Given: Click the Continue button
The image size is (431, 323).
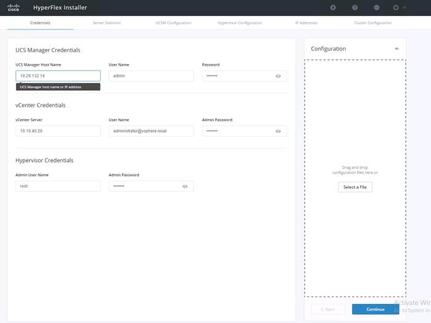Looking at the screenshot, I should click(x=376, y=309).
